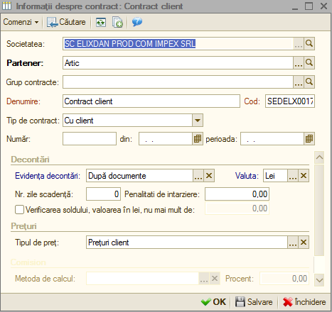Click the OK button
The width and height of the screenshot is (332, 312).
point(213,302)
